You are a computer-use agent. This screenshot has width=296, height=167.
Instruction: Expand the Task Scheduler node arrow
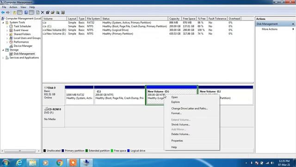point(7,26)
